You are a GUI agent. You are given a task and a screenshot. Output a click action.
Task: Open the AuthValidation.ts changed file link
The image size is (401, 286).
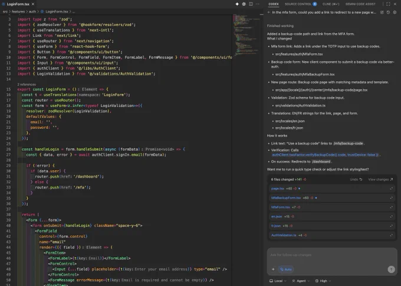pyautogui.click(x=284, y=235)
